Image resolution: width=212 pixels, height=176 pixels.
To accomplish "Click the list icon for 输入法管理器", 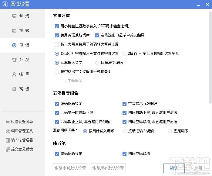I will pos(8,140).
